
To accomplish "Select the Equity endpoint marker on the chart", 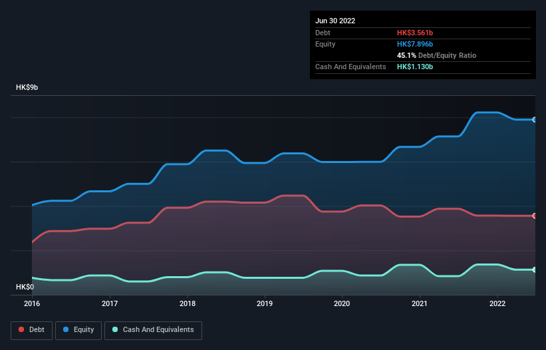I will point(535,120).
